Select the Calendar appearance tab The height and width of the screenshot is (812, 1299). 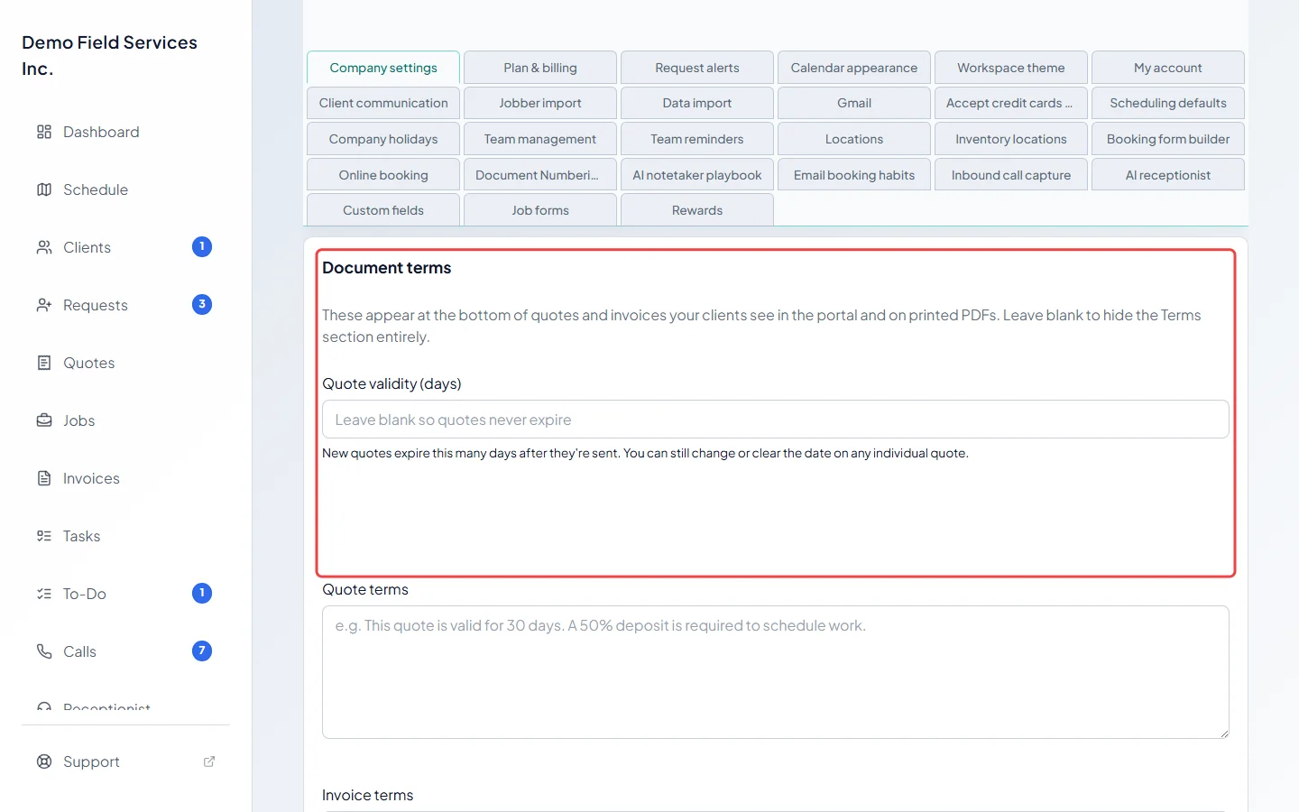pos(854,68)
